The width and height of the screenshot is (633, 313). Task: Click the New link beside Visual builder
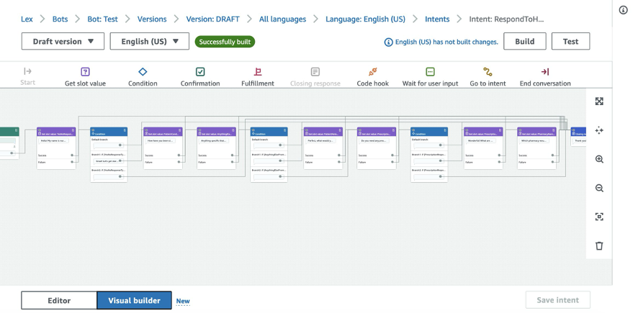pyautogui.click(x=183, y=301)
